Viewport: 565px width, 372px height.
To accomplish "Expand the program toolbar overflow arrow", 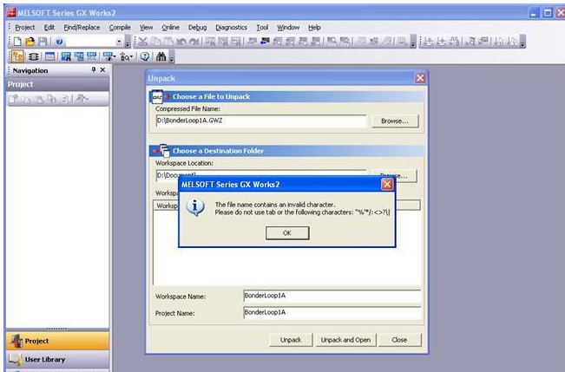I will pos(413,42).
